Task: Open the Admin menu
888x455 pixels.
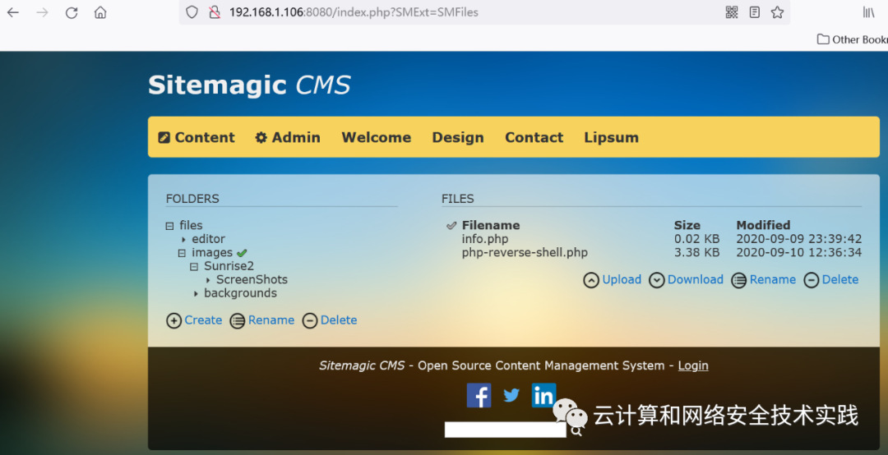Action: pos(288,137)
